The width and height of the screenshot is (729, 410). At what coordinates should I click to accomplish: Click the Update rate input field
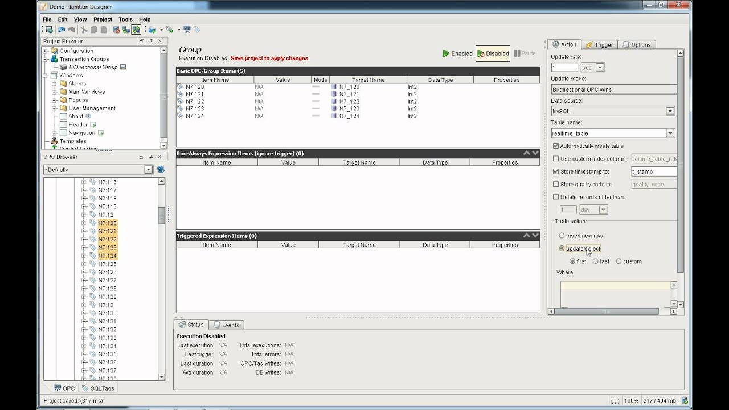pyautogui.click(x=564, y=67)
